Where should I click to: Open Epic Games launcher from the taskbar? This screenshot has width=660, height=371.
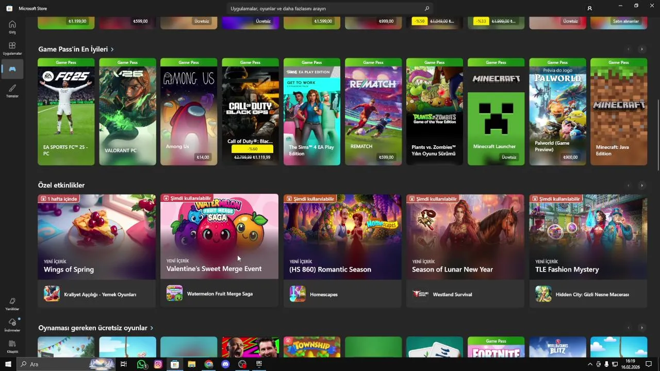[259, 364]
